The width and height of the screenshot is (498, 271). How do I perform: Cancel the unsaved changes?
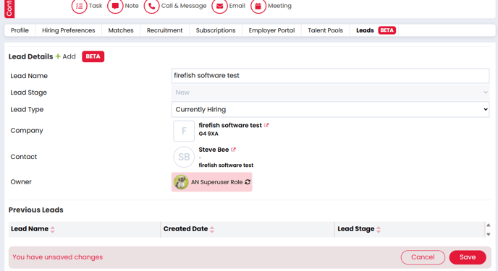tap(423, 257)
